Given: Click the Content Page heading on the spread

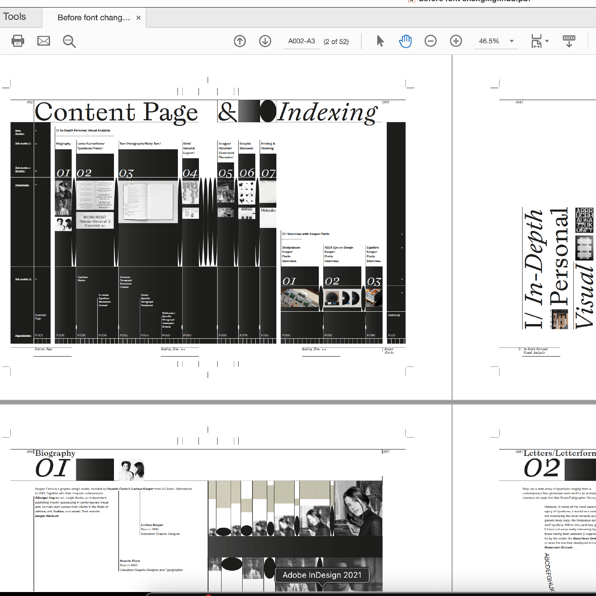Looking at the screenshot, I should pyautogui.click(x=116, y=112).
